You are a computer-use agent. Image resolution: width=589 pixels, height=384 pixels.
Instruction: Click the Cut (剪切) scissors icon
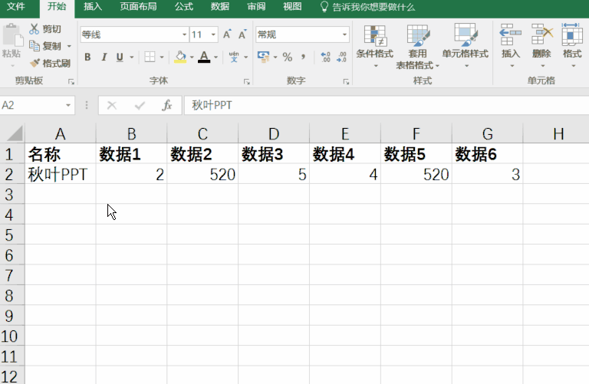(x=35, y=29)
